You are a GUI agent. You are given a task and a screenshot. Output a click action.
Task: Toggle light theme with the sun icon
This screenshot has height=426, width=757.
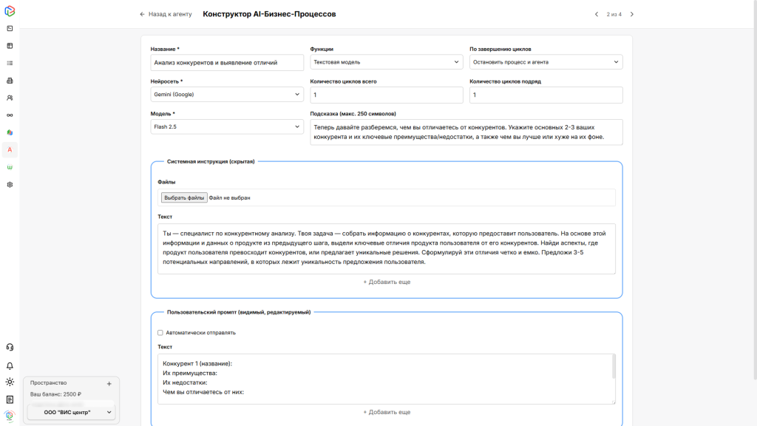[x=10, y=382]
